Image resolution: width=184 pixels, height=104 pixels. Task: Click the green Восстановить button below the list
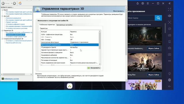pos(94,68)
